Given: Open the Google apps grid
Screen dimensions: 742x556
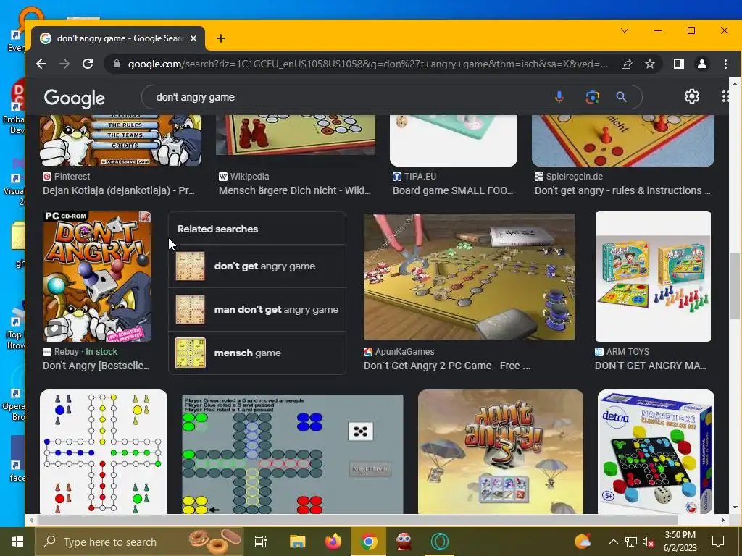Looking at the screenshot, I should click(725, 96).
